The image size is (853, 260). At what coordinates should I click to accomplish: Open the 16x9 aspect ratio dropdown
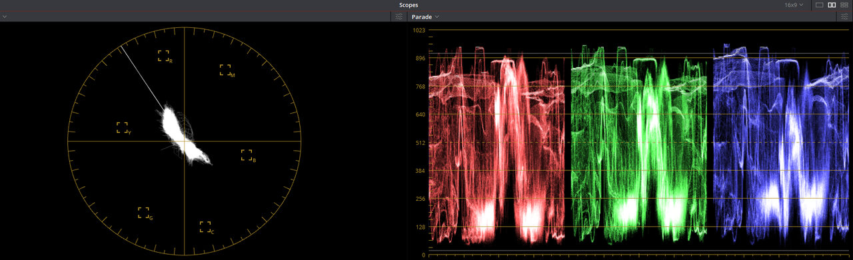coord(794,5)
